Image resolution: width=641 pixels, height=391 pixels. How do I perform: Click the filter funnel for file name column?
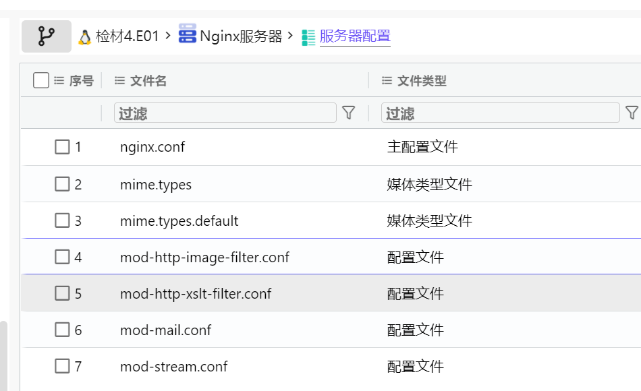tap(348, 113)
